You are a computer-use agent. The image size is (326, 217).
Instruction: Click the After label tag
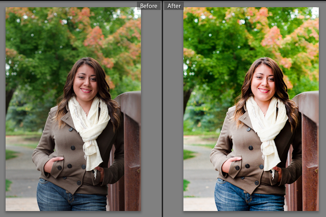[174, 6]
